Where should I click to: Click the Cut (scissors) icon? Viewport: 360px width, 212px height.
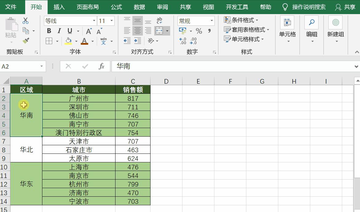click(25, 21)
